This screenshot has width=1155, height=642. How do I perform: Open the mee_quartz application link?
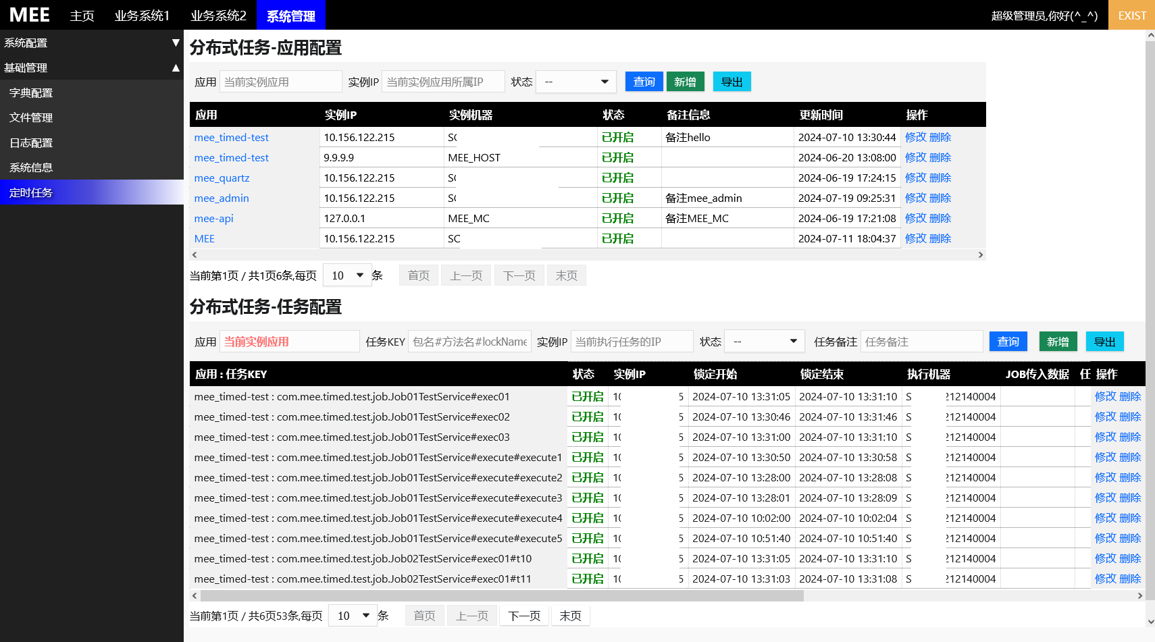point(222,178)
